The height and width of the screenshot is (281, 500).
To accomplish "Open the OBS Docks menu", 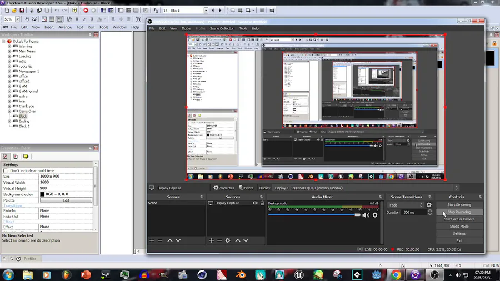I will [x=186, y=28].
